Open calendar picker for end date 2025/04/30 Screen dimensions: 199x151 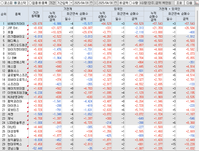(116, 3)
